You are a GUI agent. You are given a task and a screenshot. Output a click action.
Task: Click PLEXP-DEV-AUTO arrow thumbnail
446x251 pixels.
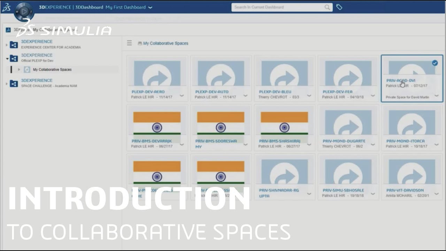pos(221,74)
